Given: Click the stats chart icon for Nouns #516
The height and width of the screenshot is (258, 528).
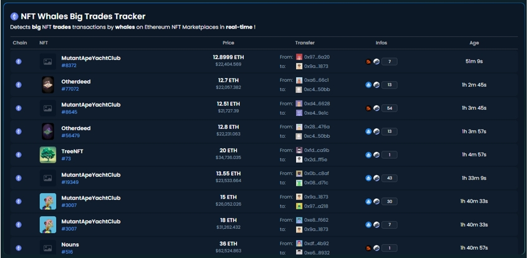Looking at the screenshot, I should click(x=377, y=248).
